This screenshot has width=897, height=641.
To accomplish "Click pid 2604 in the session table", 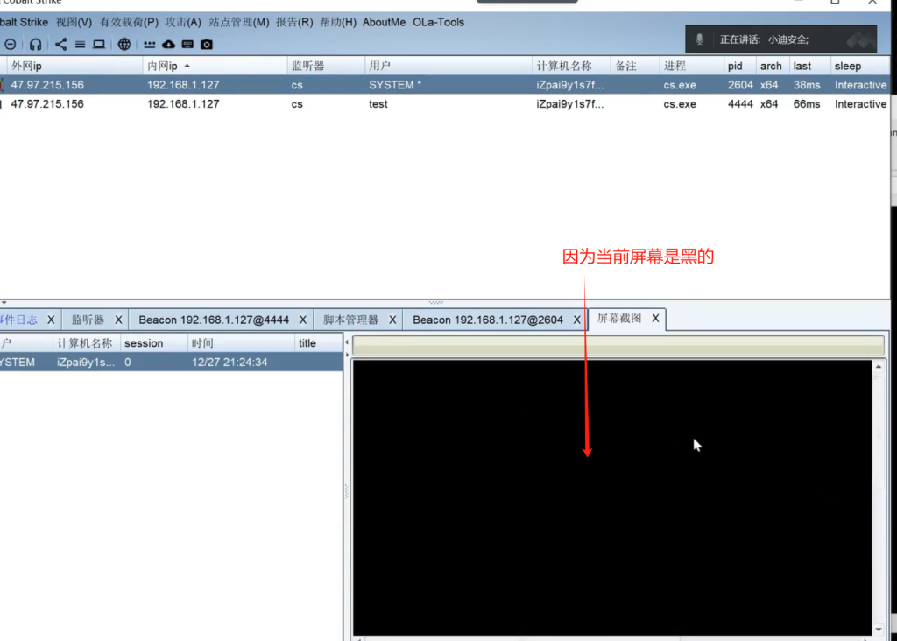I will pyautogui.click(x=740, y=85).
